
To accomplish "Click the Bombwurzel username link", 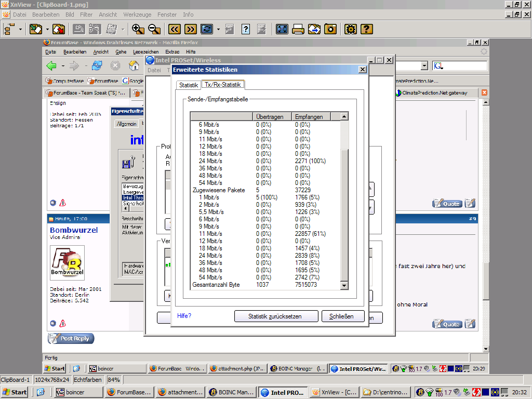I will [74, 230].
